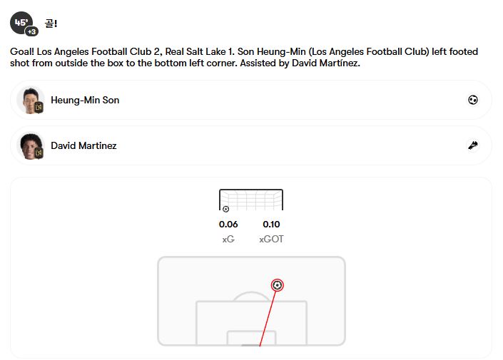Click the goal net diagram
This screenshot has width=503, height=360.
251,199
